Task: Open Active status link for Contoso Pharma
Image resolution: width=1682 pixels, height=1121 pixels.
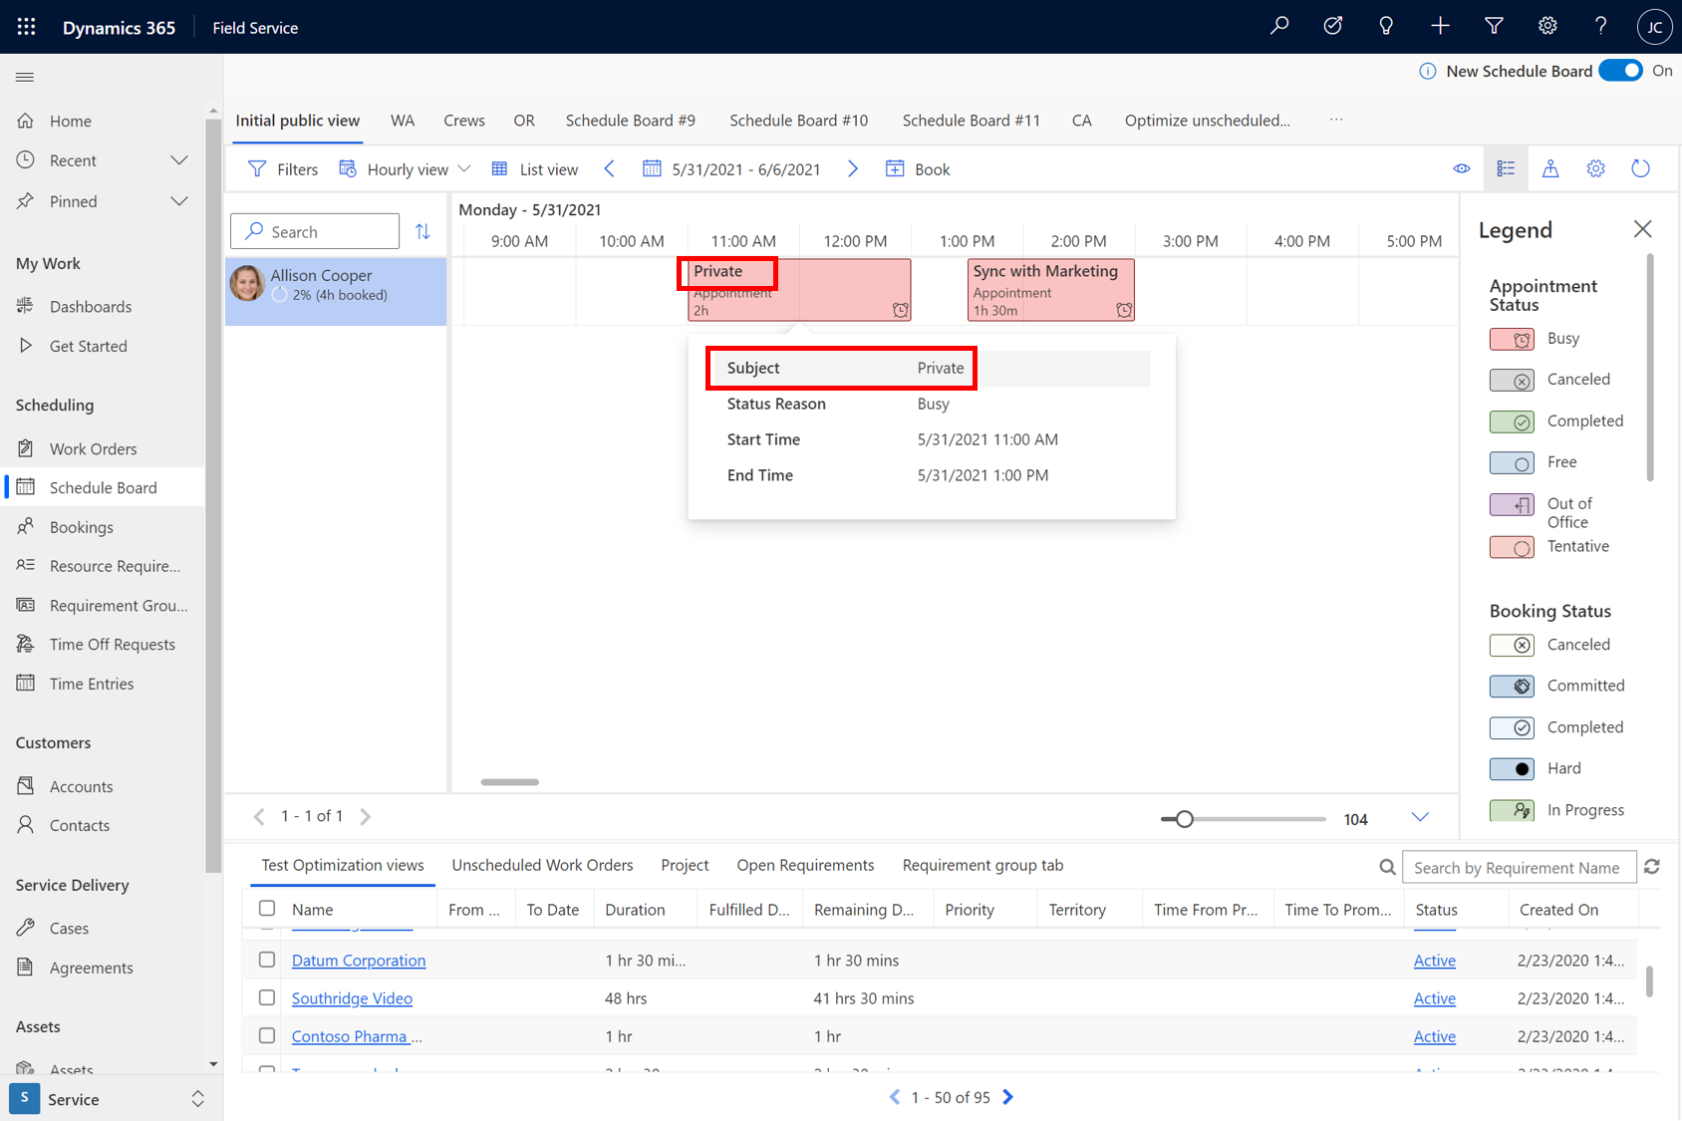Action: (x=1435, y=1036)
